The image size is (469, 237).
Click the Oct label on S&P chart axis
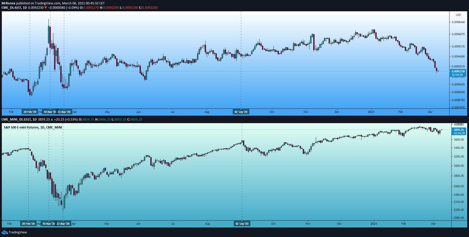click(x=273, y=224)
